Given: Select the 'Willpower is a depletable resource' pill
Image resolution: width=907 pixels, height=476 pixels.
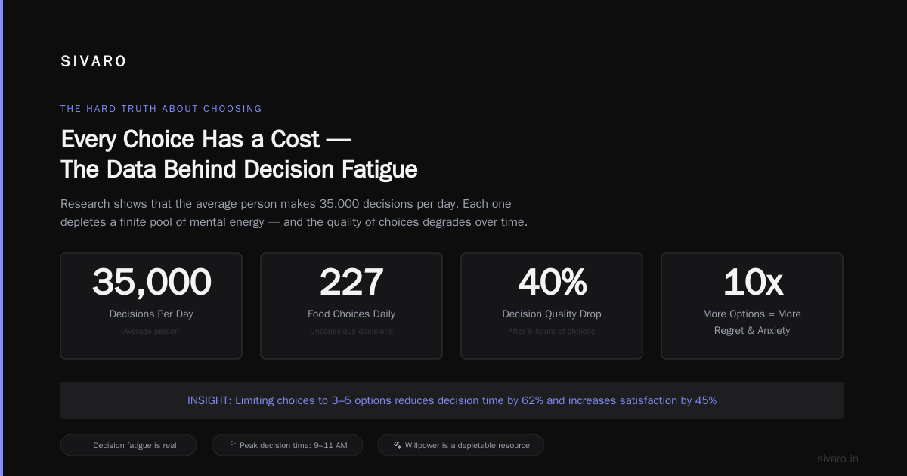Looking at the screenshot, I should pyautogui.click(x=461, y=445).
